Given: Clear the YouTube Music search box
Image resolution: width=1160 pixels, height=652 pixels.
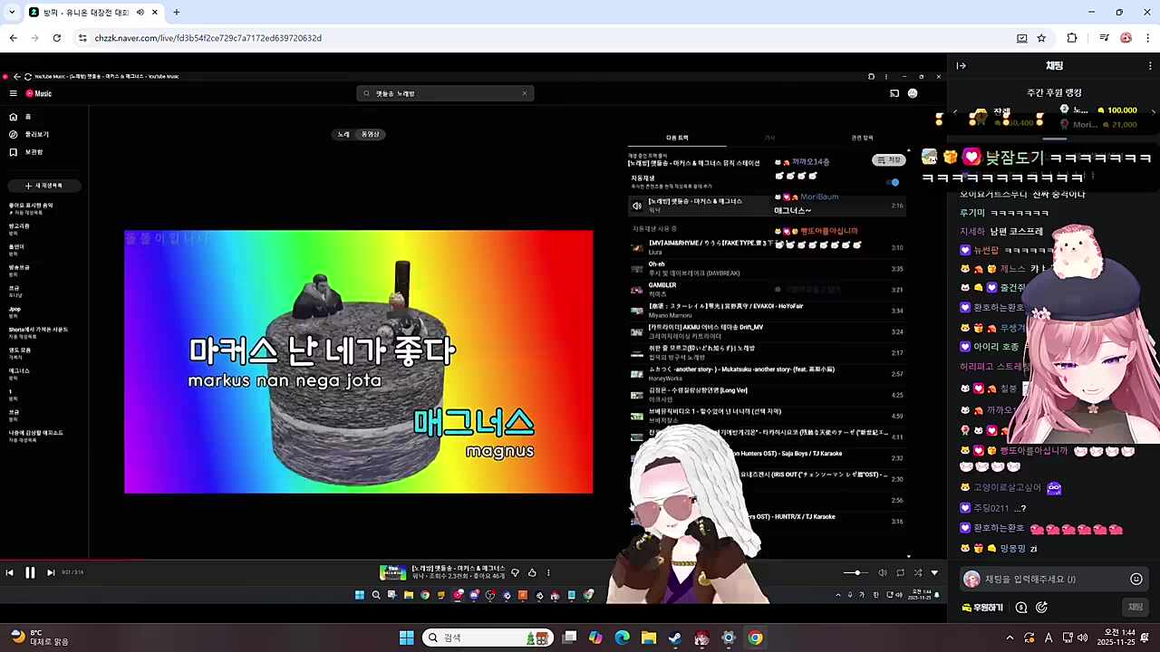Looking at the screenshot, I should click(524, 93).
